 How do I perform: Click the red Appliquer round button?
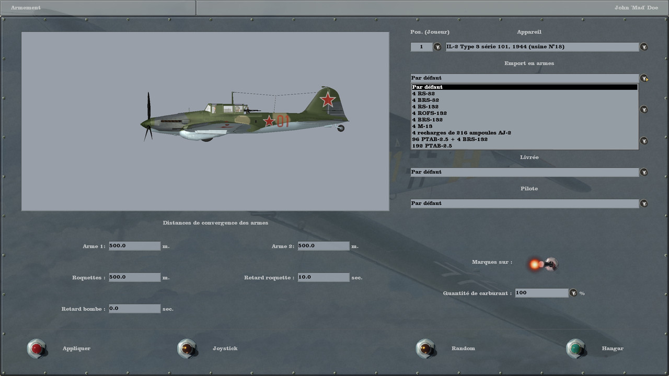pyautogui.click(x=37, y=348)
